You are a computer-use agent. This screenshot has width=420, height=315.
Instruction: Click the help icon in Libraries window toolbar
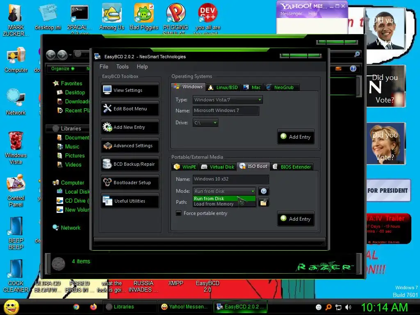[353, 68]
